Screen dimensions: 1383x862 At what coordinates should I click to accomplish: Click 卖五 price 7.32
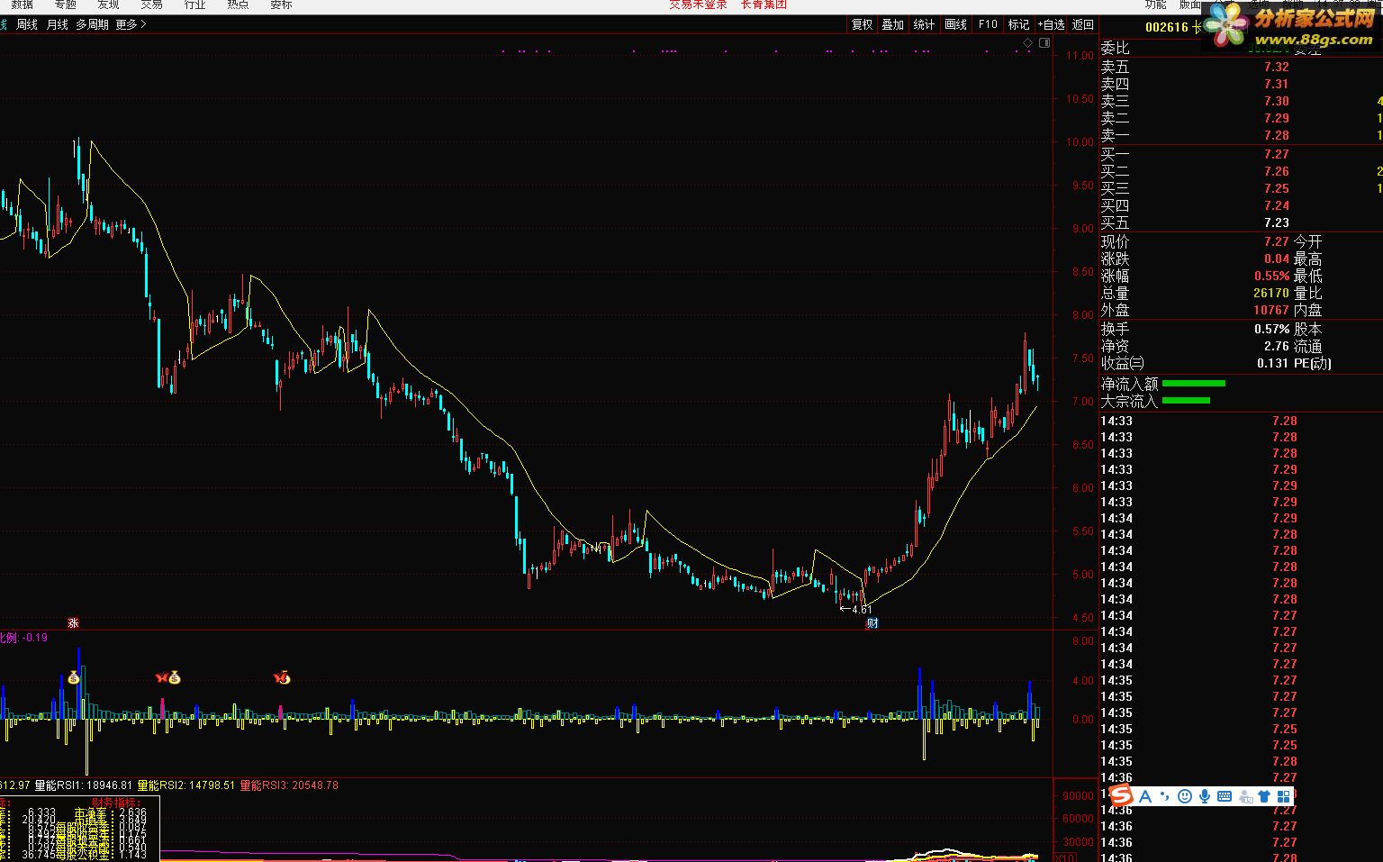1276,67
